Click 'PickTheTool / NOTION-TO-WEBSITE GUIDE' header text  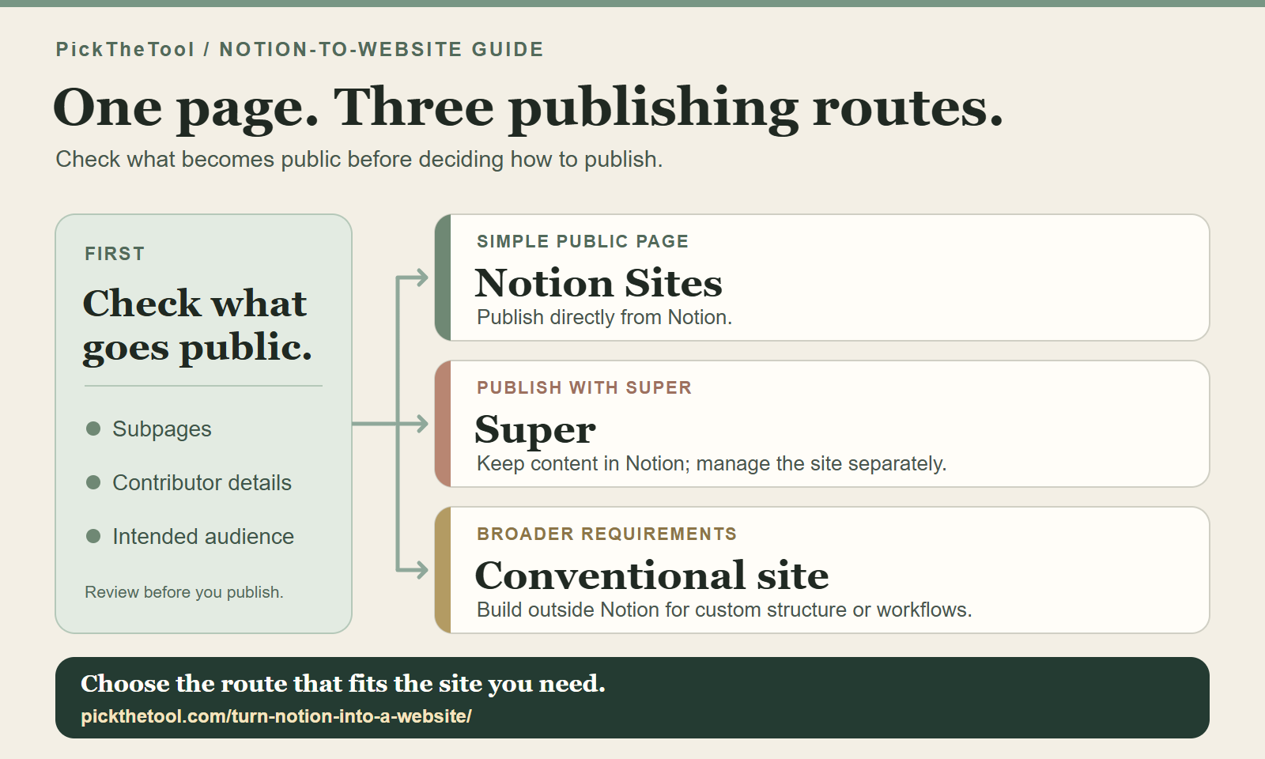[300, 50]
